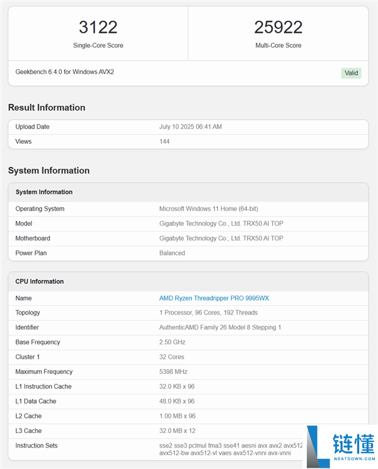378x469 pixels.
Task: Click the Geekbench 6.4.0 for Windows AVX2 text
Action: [x=64, y=72]
